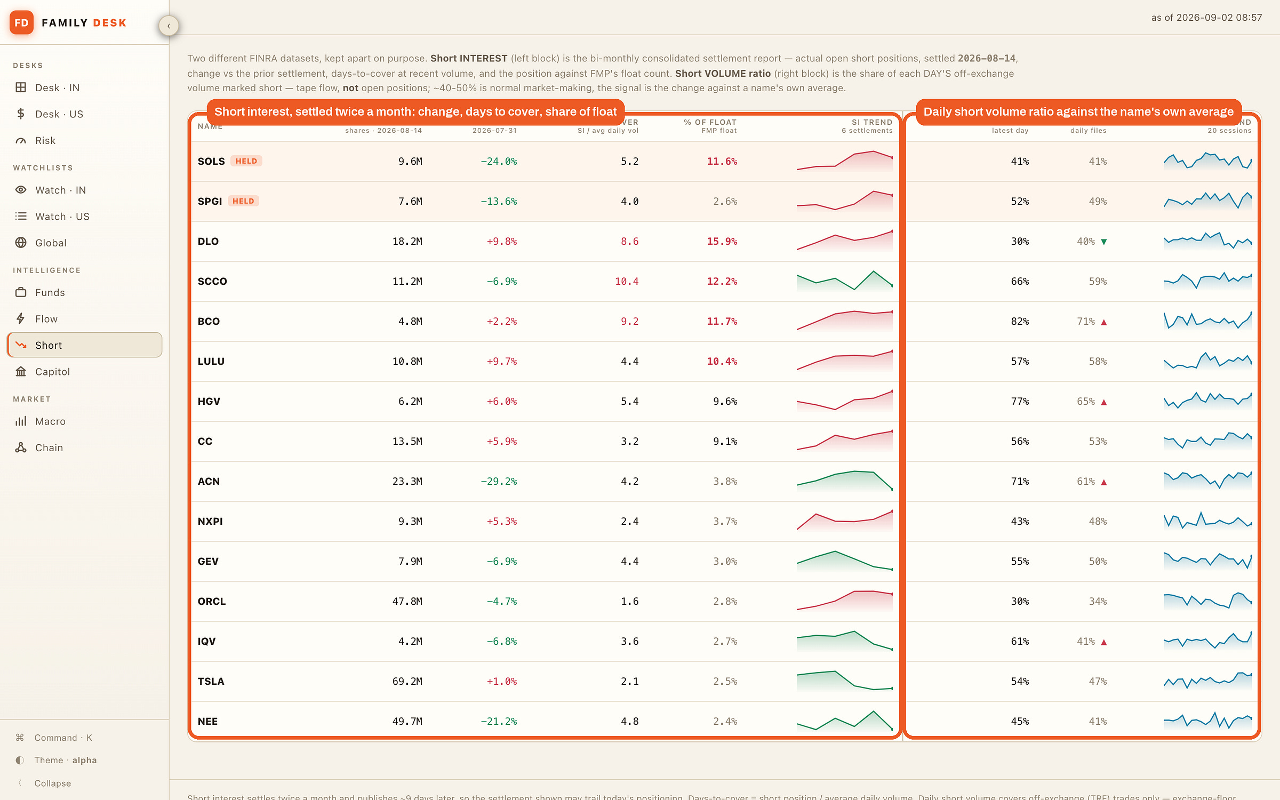1280x800 pixels.
Task: Open the Capitol building icon
Action: 21,371
